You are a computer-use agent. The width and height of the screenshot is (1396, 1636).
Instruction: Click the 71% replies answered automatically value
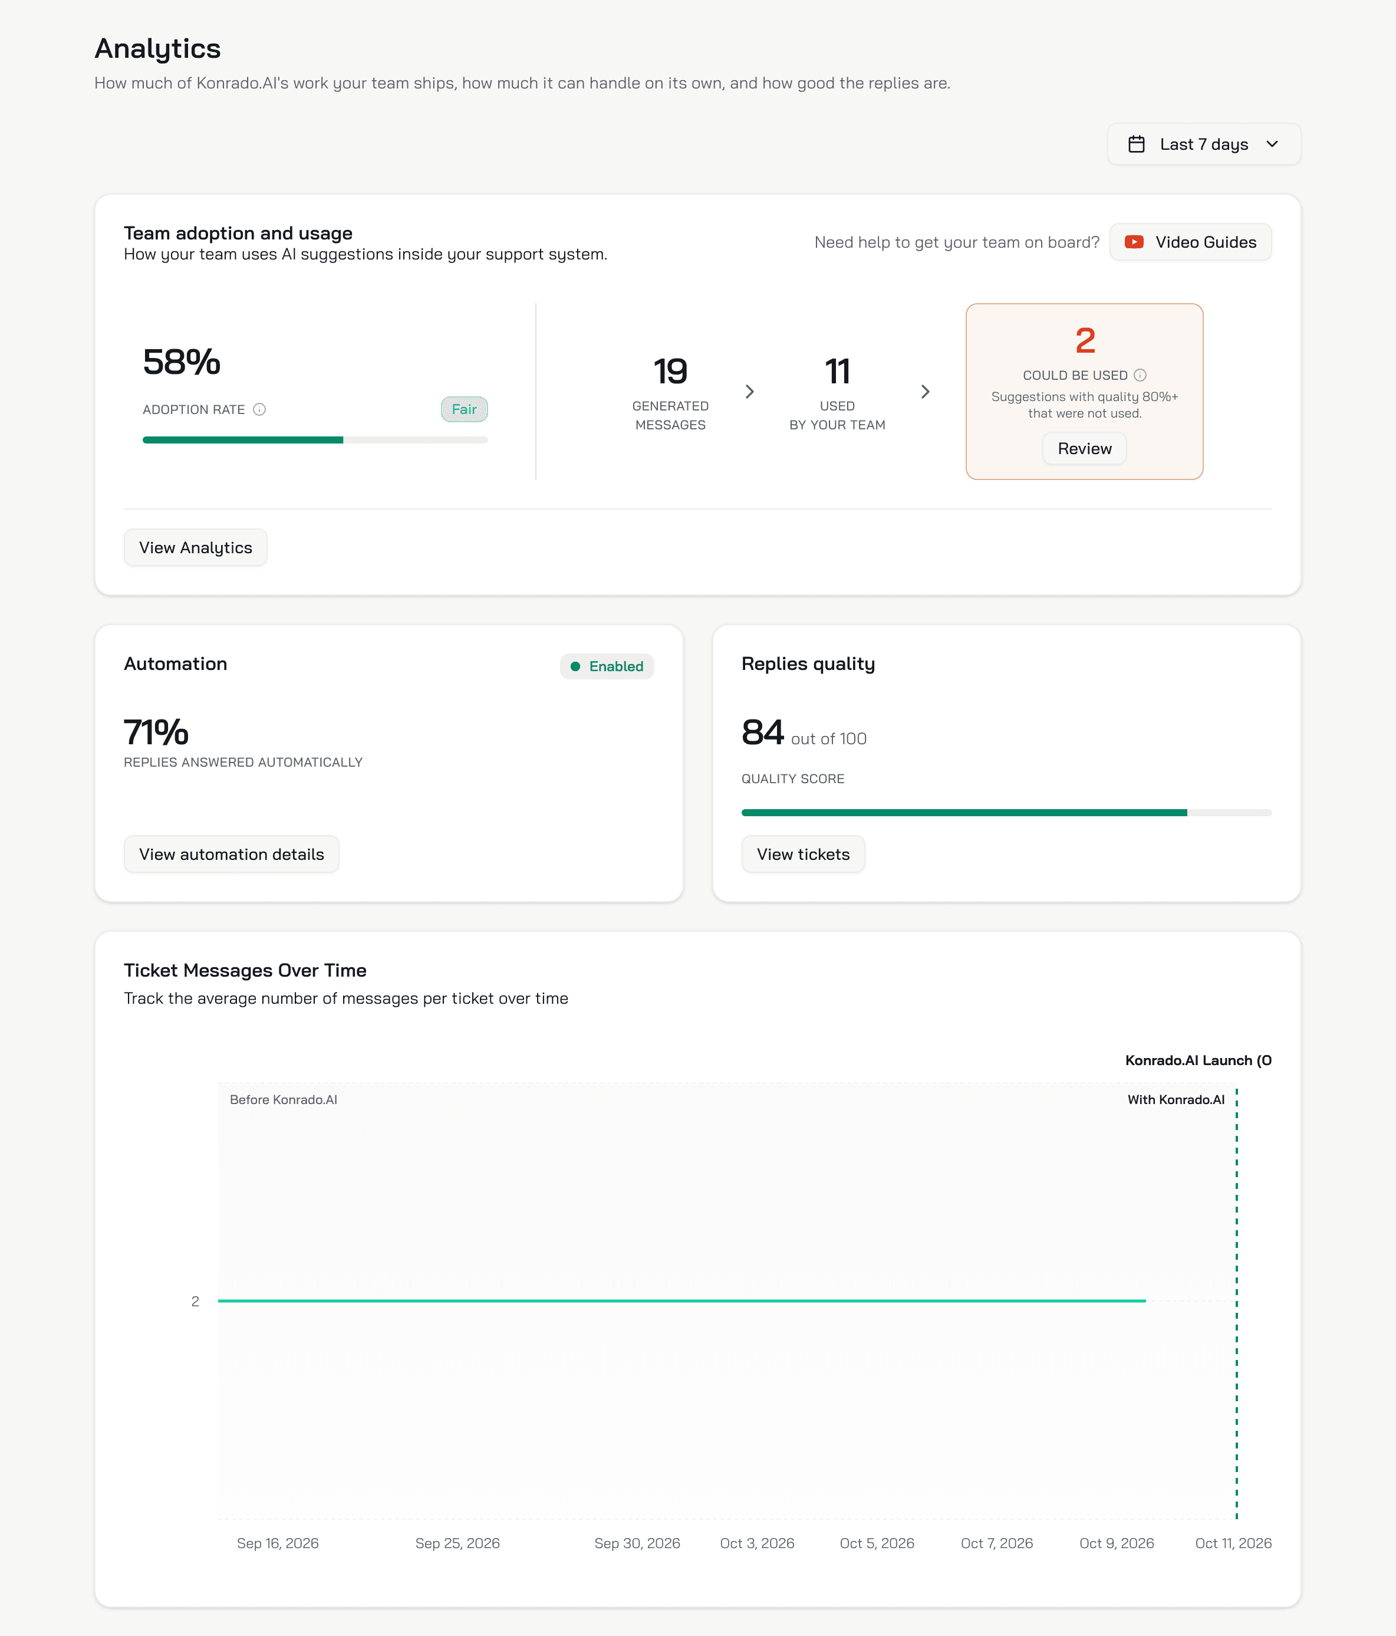click(x=156, y=732)
